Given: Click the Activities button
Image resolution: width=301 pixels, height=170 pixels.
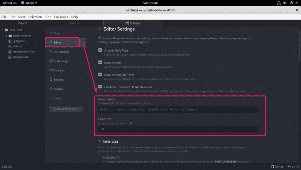Looking at the screenshot, I should 9,3.
